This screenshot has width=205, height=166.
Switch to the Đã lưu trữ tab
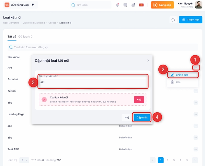tap(26, 37)
